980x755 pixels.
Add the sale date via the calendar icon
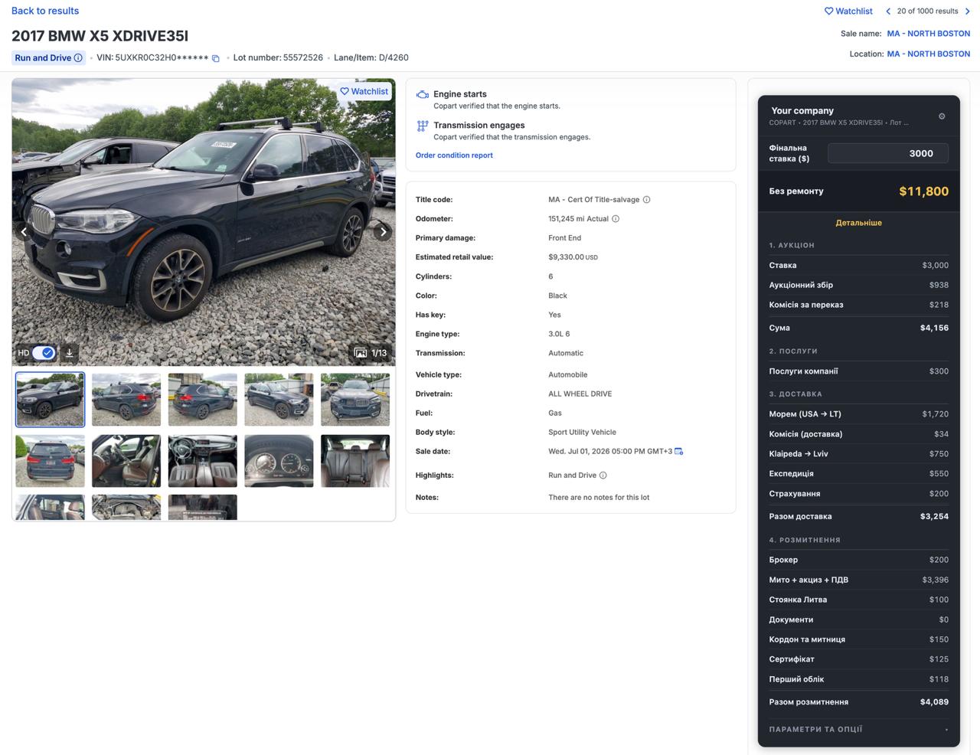click(x=679, y=451)
